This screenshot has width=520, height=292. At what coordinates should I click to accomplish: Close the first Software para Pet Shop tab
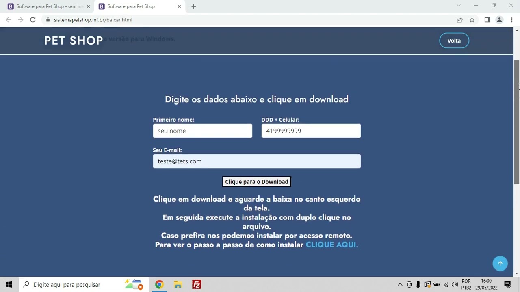click(x=88, y=6)
